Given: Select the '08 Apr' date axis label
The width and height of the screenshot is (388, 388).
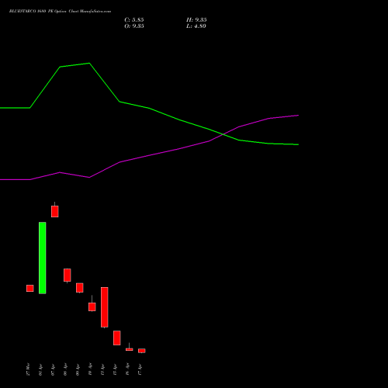Looking at the screenshot, I should pyautogui.click(x=65, y=369).
